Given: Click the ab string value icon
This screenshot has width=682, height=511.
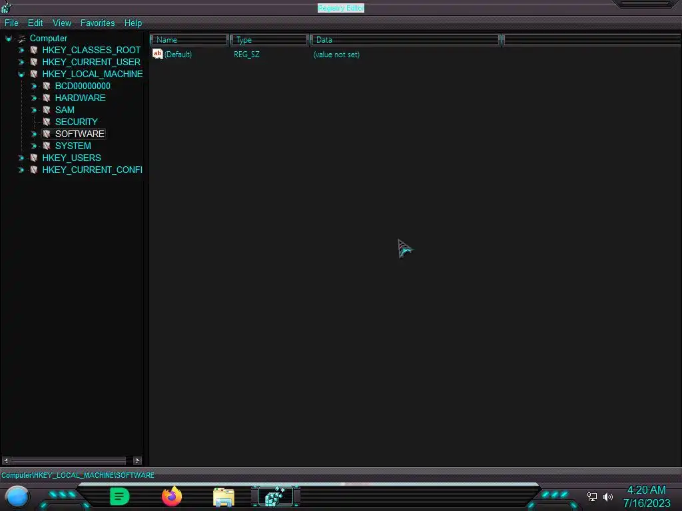Looking at the screenshot, I should [x=157, y=55].
